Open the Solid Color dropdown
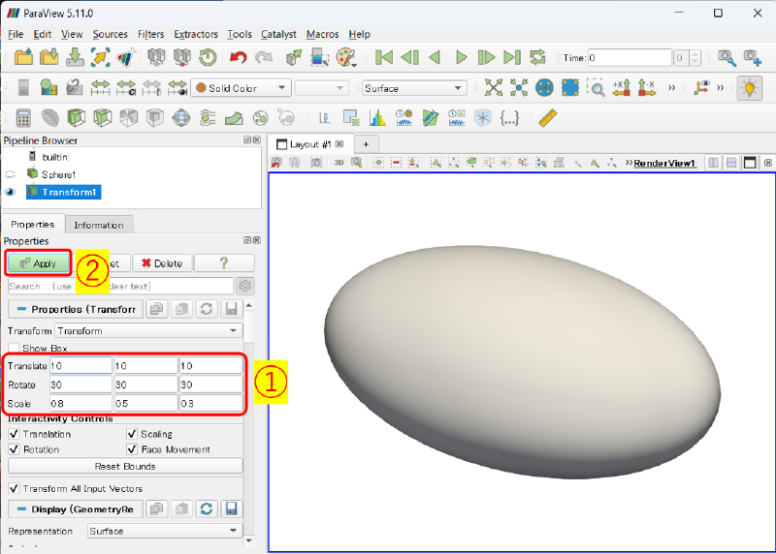 pyautogui.click(x=241, y=88)
